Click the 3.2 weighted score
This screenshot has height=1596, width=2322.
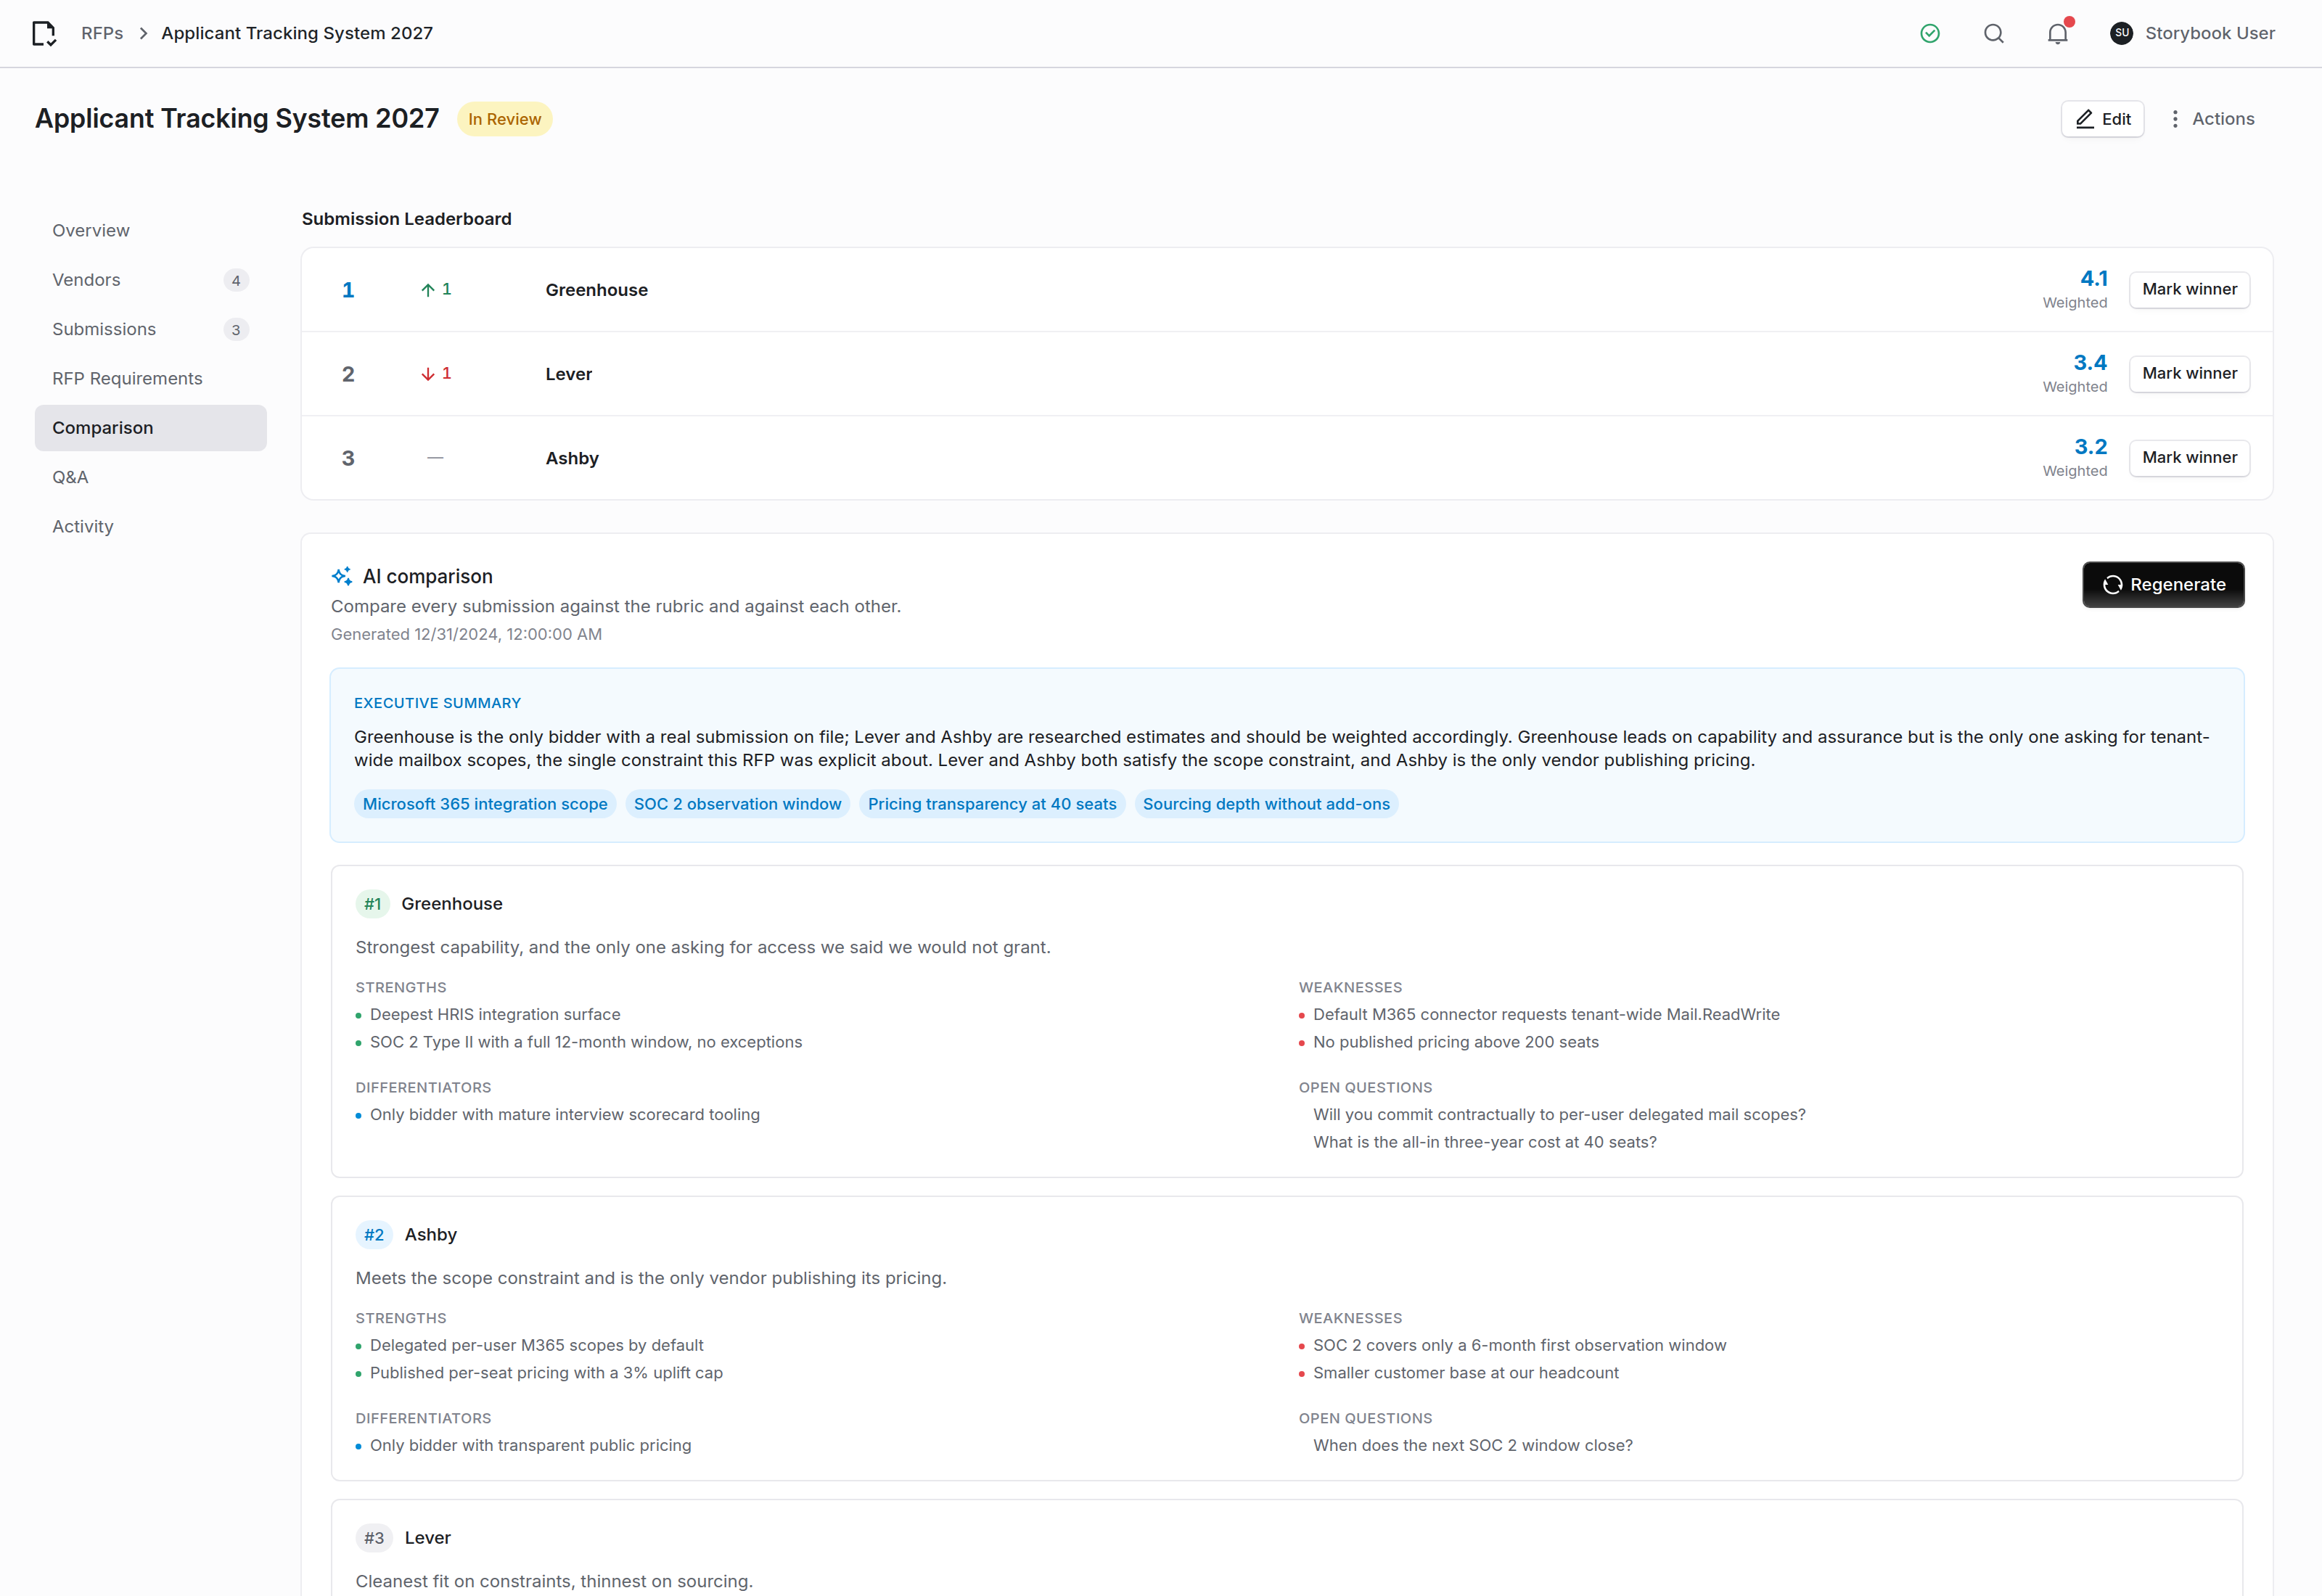click(x=2090, y=446)
